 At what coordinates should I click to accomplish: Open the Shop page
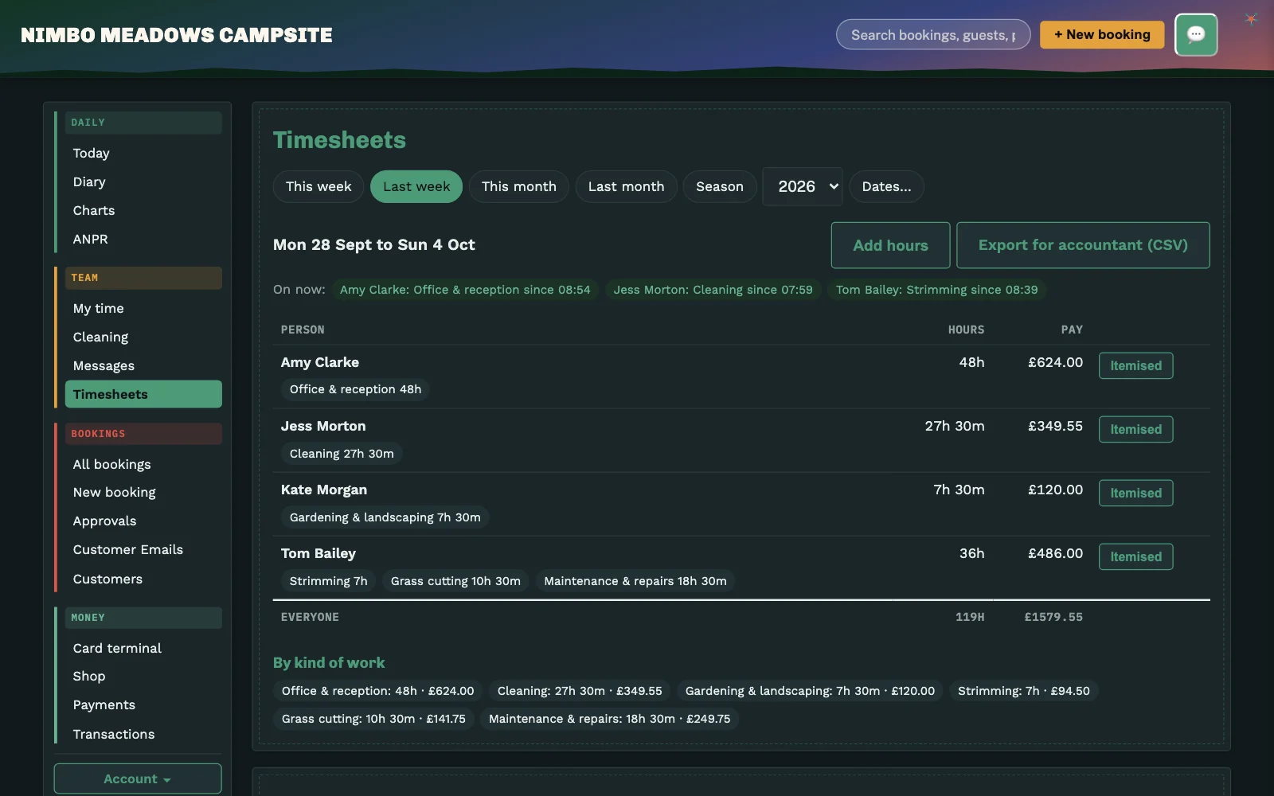(x=143, y=676)
